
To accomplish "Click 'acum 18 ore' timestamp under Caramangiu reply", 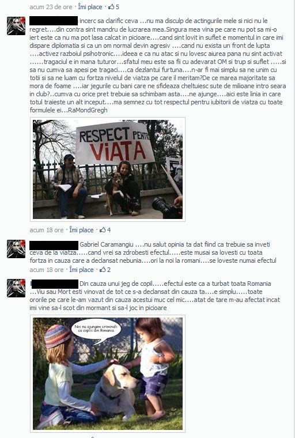I will [47, 270].
